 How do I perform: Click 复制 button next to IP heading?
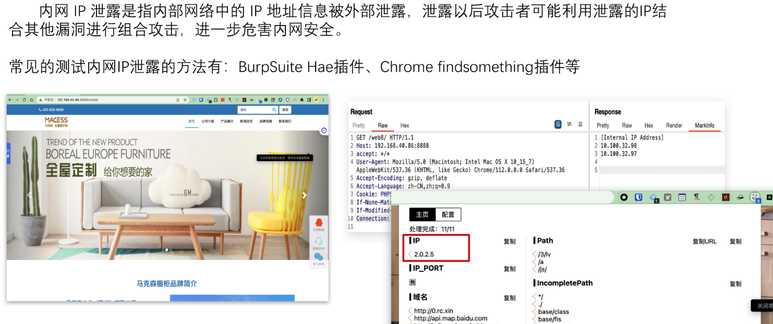pyautogui.click(x=510, y=241)
